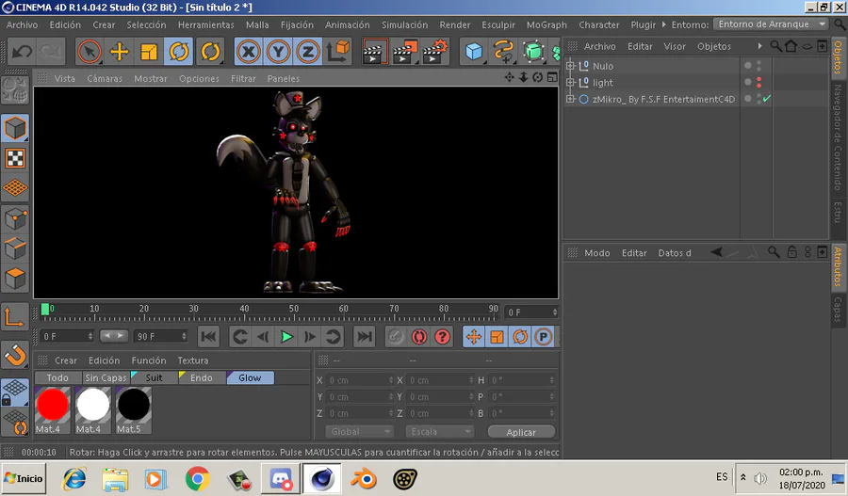Click the 90 F end frame field
The height and width of the screenshot is (496, 848).
(x=160, y=336)
